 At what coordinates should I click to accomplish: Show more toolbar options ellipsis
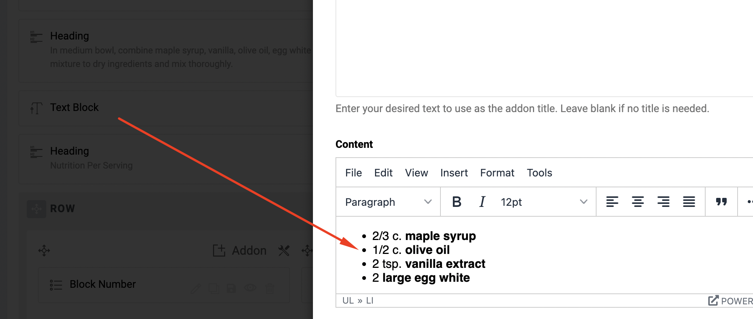[749, 202]
